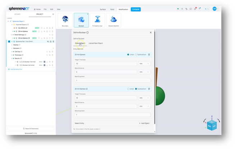Toggle the eye icon next to PROJECT tab
The height and width of the screenshot is (149, 235).
click(x=53, y=14)
